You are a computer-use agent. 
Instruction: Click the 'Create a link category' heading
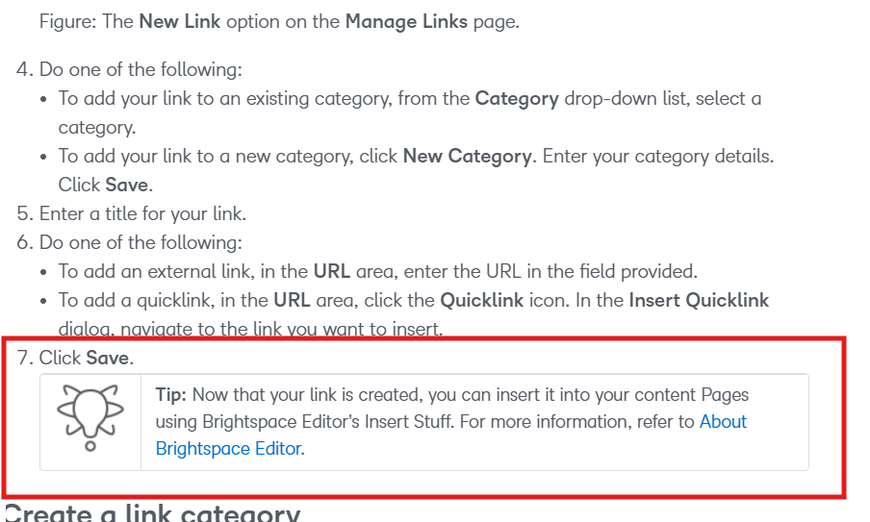152,512
